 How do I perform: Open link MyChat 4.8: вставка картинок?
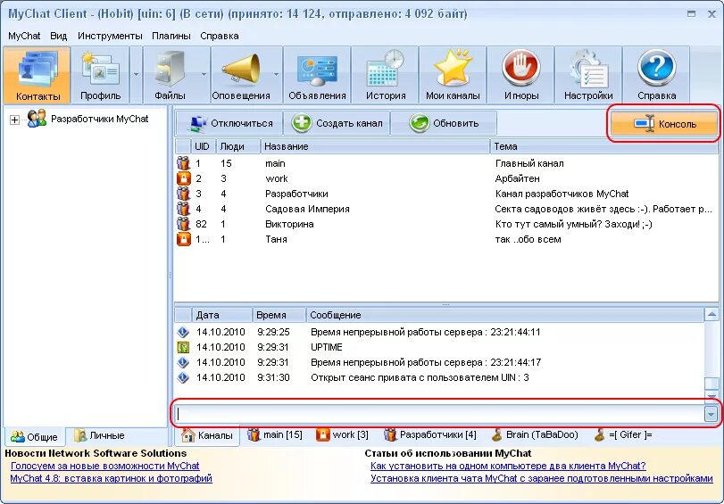click(x=112, y=478)
